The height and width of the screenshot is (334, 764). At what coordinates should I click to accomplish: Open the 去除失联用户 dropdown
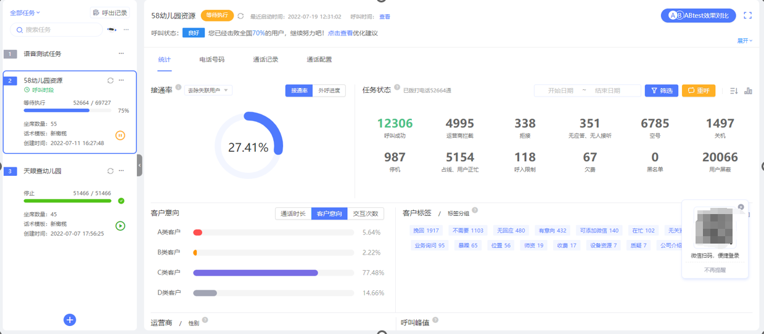coord(208,91)
